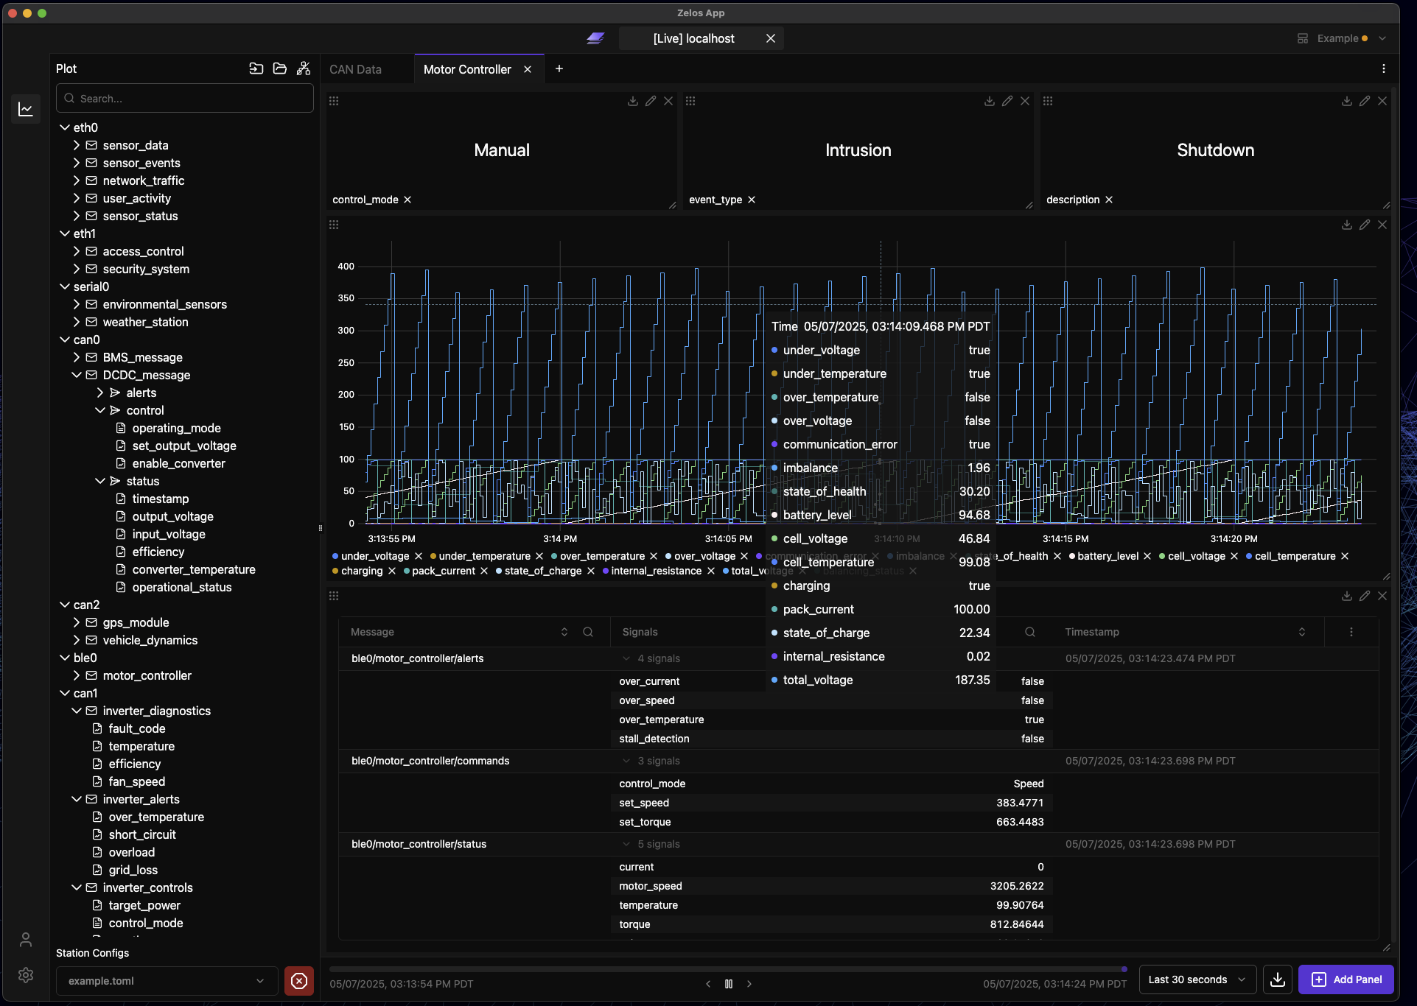
Task: Expand the gps_module node
Action: (x=77, y=622)
